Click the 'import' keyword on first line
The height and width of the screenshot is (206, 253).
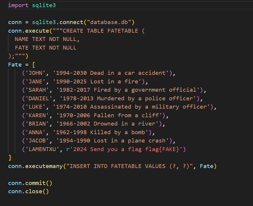pos(18,5)
